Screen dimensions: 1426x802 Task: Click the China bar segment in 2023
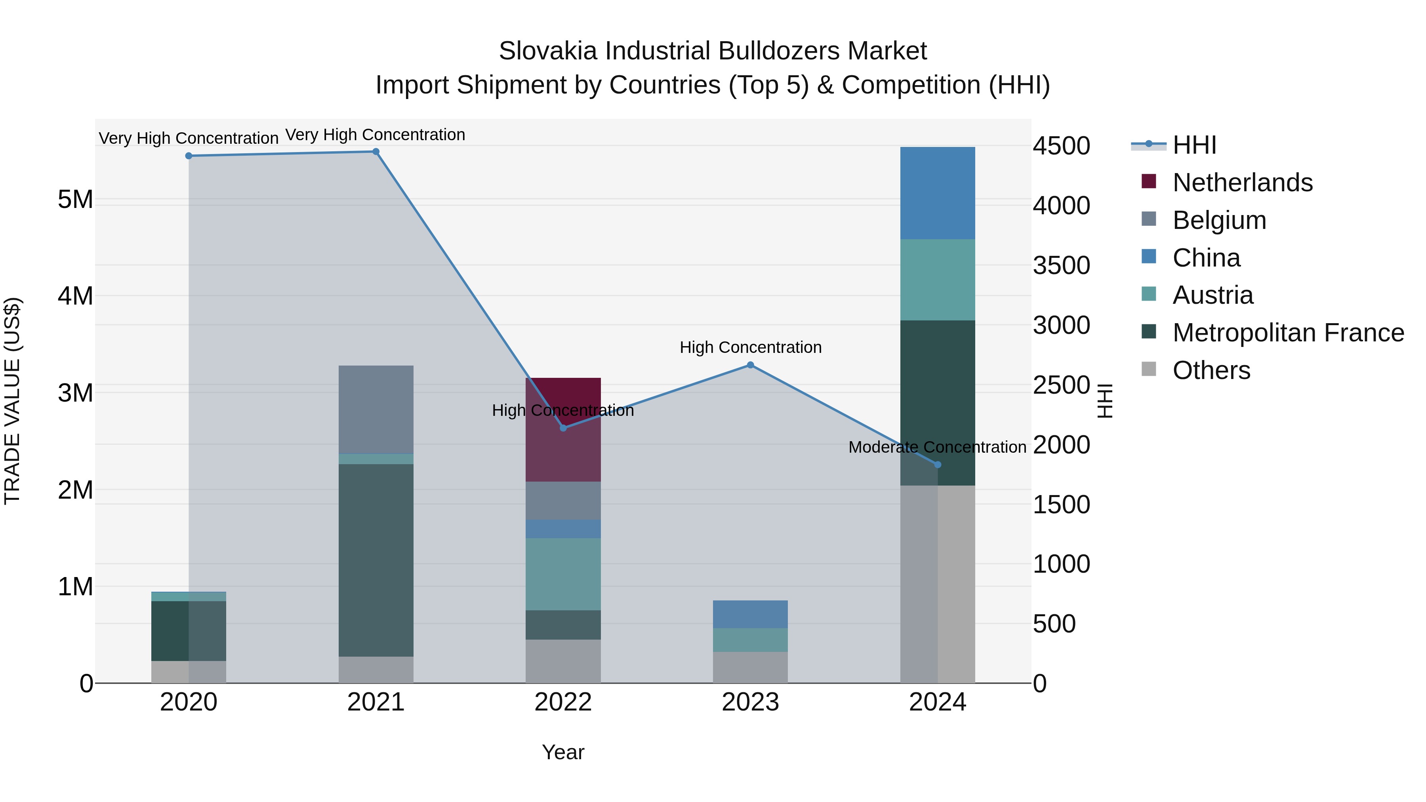click(x=751, y=614)
